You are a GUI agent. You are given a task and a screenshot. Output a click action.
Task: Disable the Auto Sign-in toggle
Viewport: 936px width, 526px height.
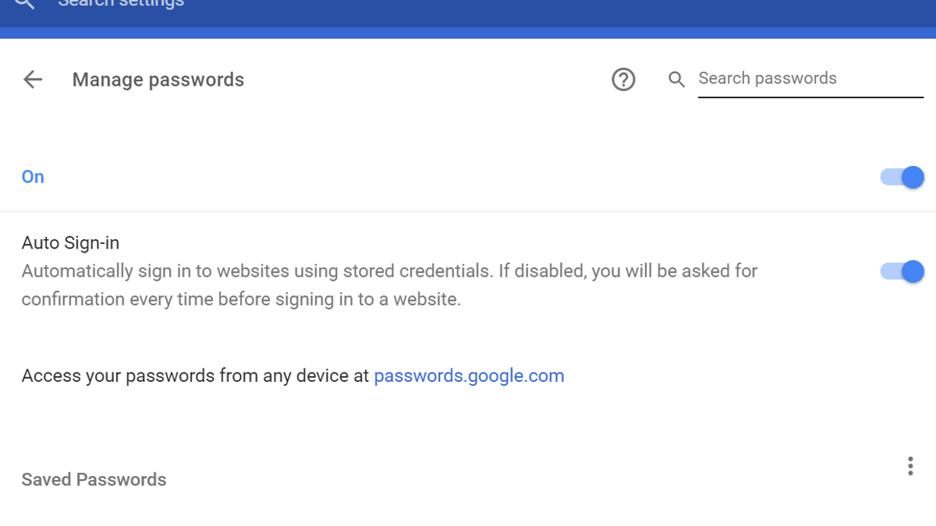(902, 271)
